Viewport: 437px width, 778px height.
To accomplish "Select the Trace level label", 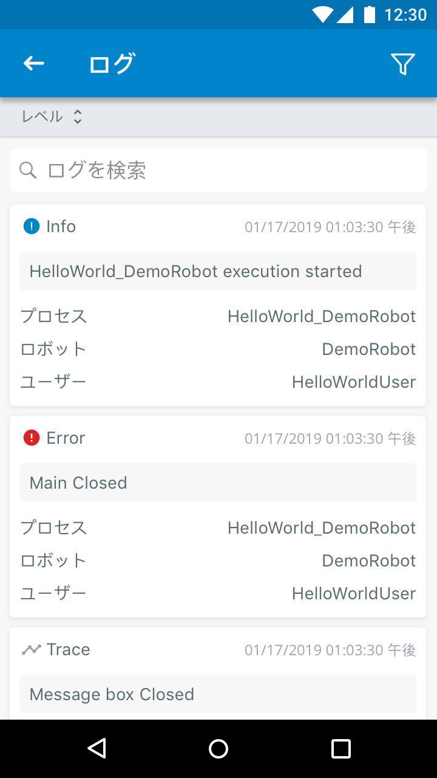I will tap(69, 649).
